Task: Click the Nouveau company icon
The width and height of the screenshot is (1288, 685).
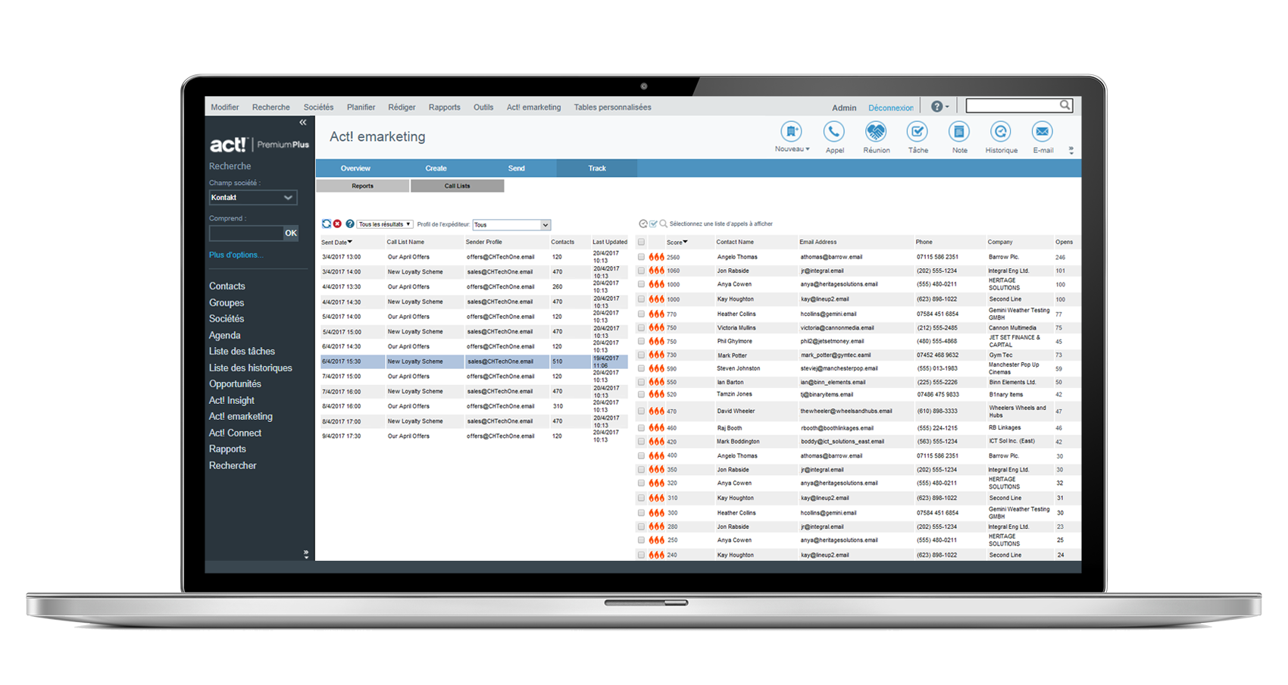Action: (x=791, y=132)
